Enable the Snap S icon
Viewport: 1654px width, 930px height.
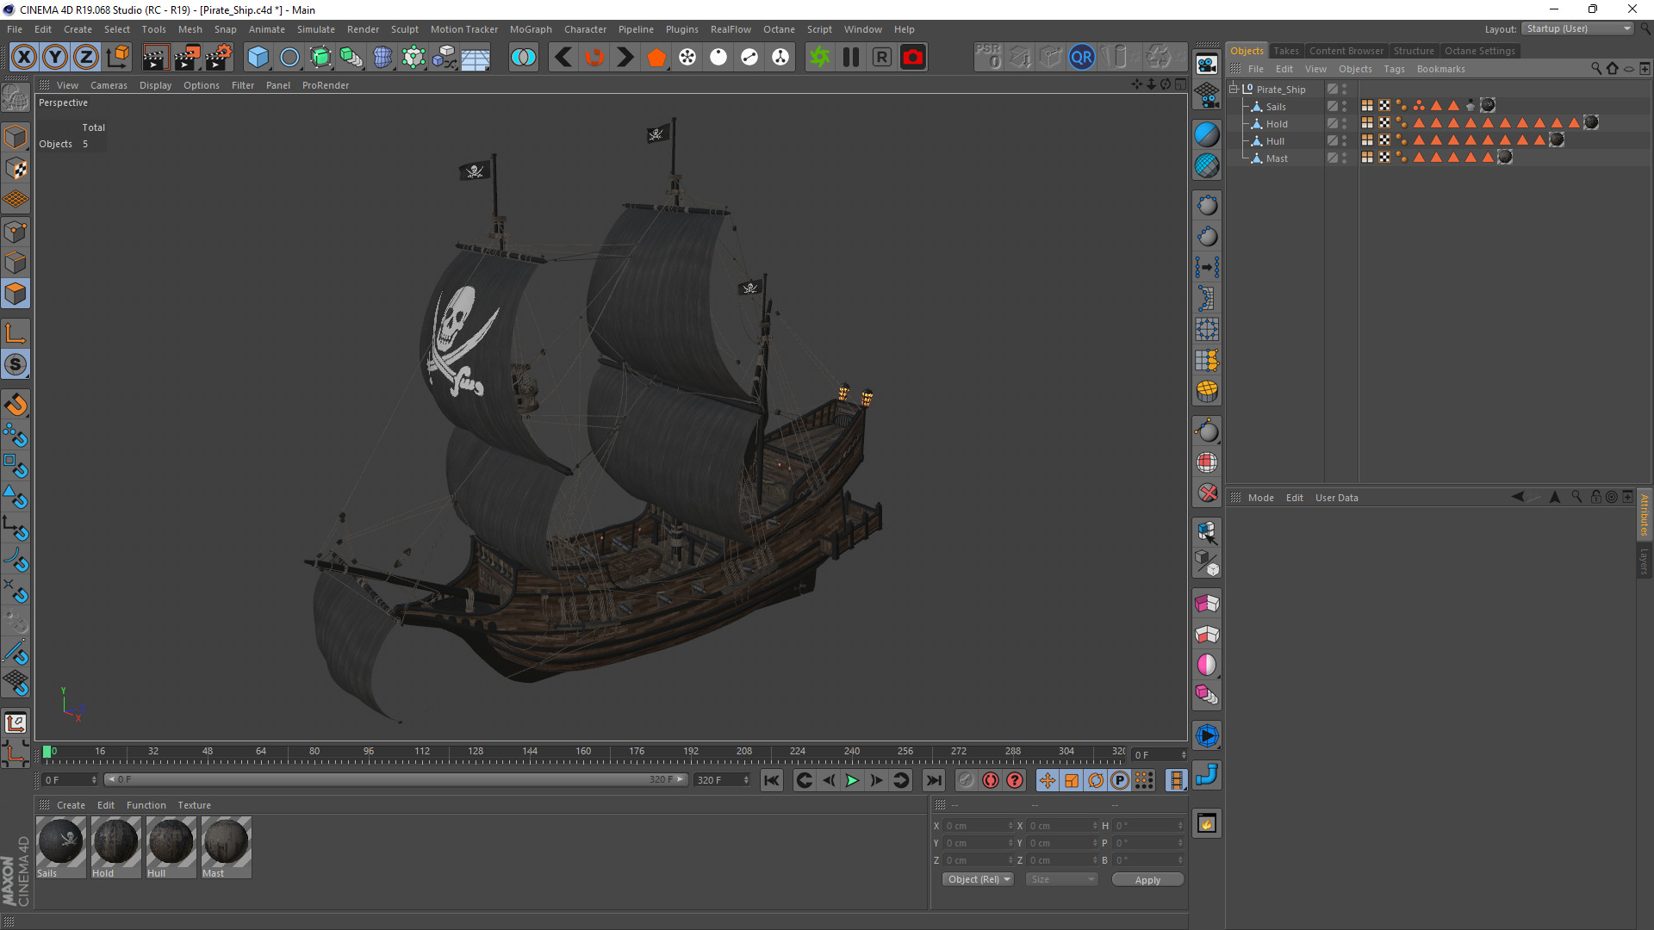tap(16, 364)
